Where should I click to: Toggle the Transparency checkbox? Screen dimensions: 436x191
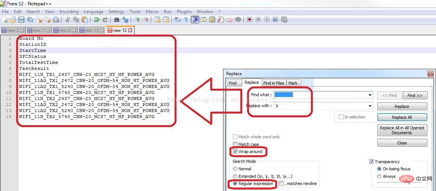[371, 162]
